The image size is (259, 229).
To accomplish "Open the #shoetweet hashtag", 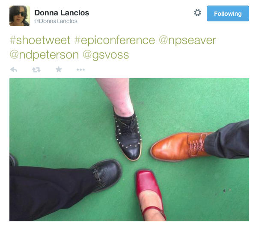I will pyautogui.click(x=40, y=40).
